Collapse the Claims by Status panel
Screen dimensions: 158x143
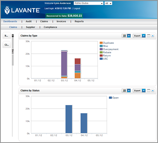[153, 91]
